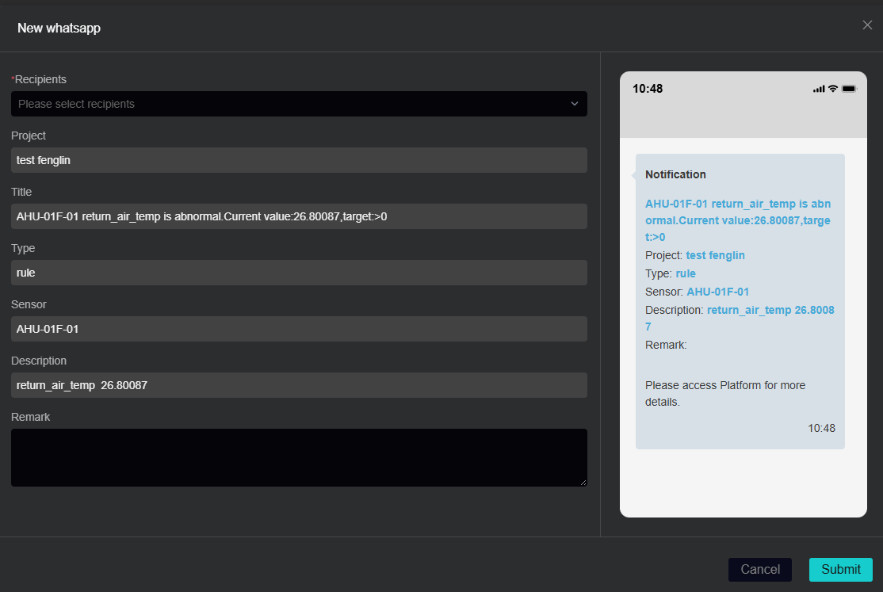Select the Type field showing rule
Image resolution: width=883 pixels, height=592 pixels.
tap(299, 273)
